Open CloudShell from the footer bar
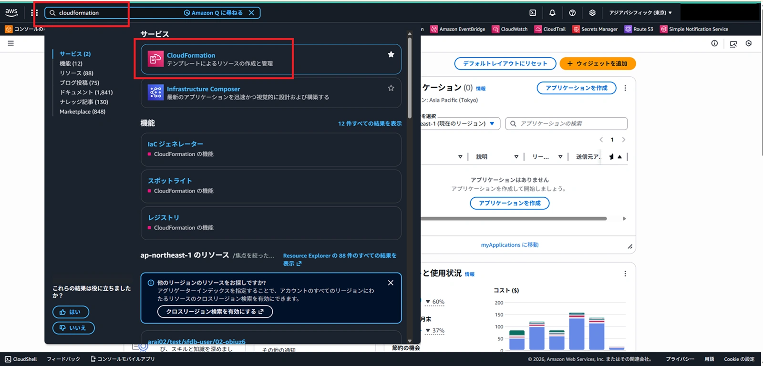Viewport: 763px width, 366px height. 21,359
